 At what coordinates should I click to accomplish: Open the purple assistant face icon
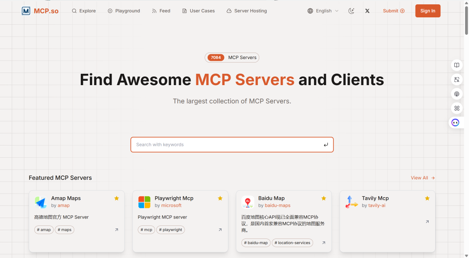point(455,122)
